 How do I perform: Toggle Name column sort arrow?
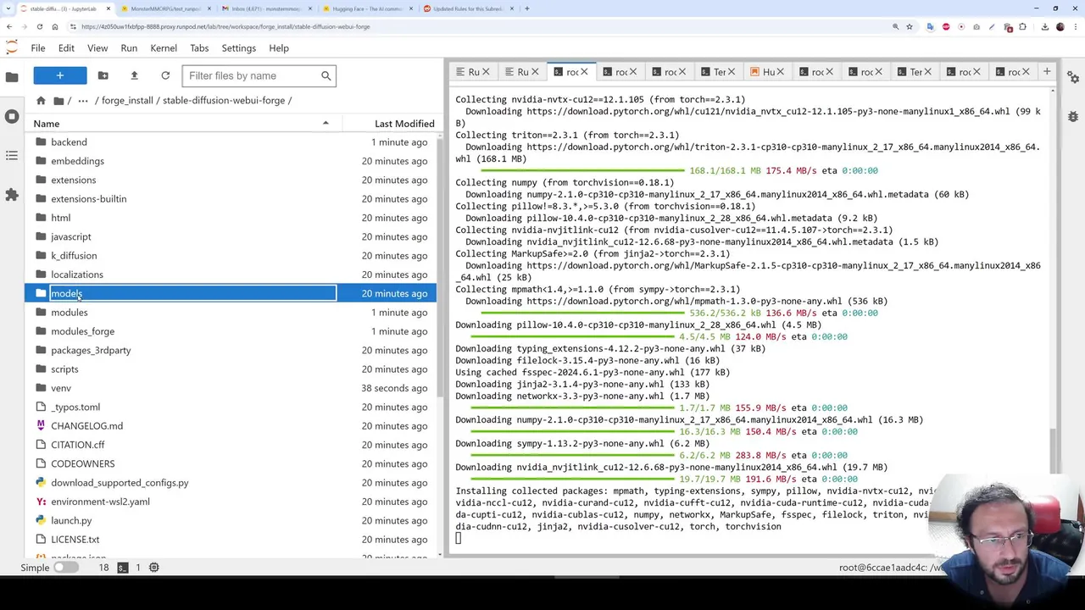click(x=325, y=124)
